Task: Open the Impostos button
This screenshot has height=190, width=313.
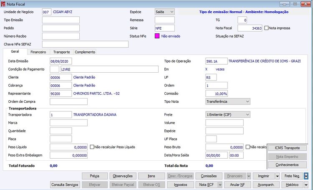Action: [180, 185]
